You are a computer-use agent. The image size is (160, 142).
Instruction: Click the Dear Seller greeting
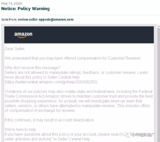click(x=15, y=49)
